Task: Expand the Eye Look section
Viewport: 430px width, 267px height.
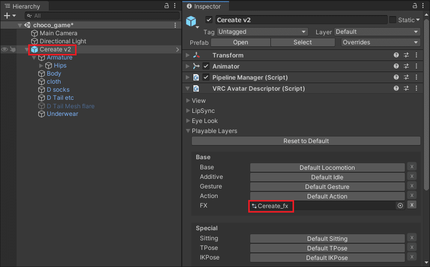Action: click(x=188, y=121)
